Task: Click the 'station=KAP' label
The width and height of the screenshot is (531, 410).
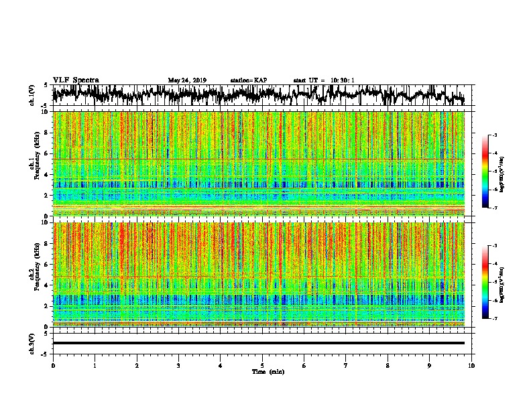Action: pos(249,80)
